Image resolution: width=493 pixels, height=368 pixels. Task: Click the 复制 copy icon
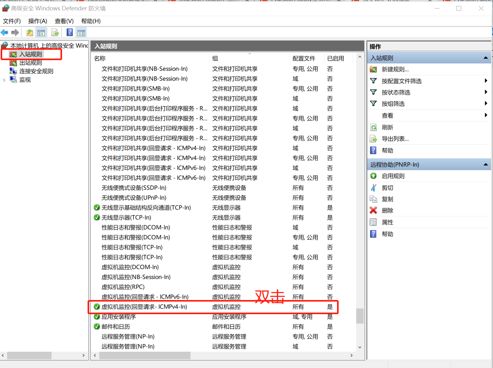[373, 199]
